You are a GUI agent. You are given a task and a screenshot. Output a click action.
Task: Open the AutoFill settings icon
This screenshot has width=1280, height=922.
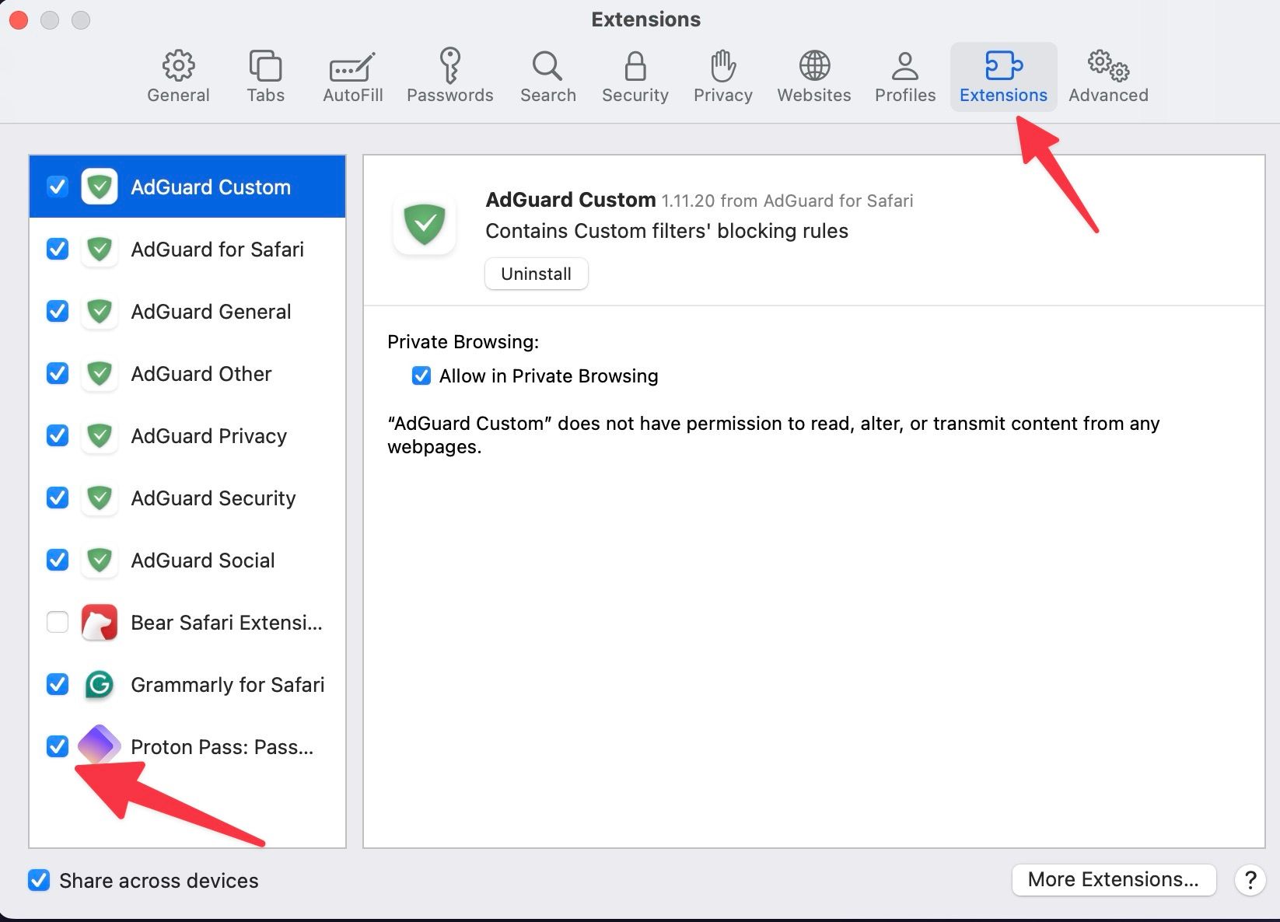(x=352, y=68)
